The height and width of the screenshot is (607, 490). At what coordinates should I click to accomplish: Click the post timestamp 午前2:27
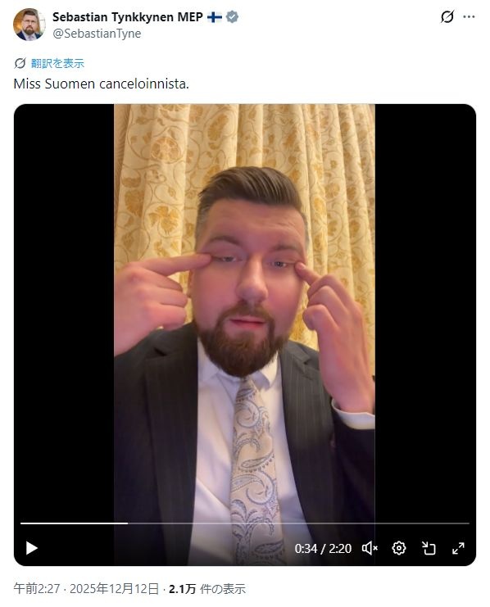[37, 589]
